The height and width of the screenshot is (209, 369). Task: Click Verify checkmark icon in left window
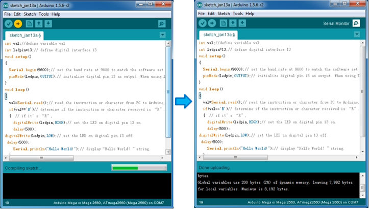click(9, 24)
